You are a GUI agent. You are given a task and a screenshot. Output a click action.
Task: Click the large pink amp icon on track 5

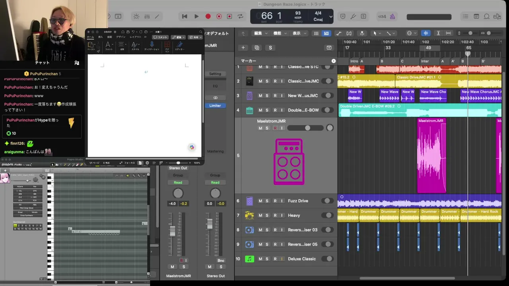(x=289, y=162)
